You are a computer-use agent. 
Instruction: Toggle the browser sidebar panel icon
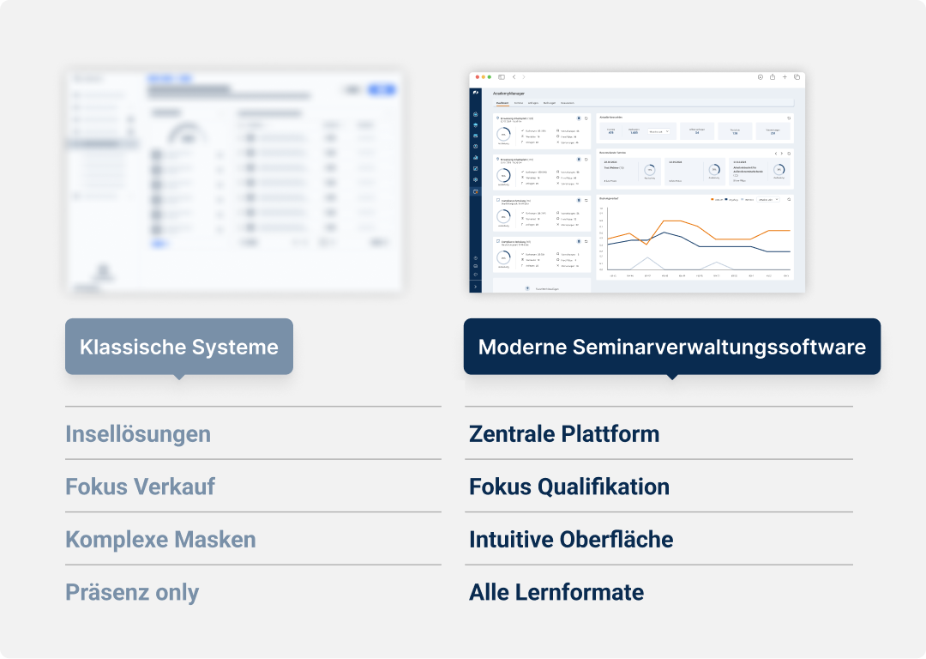[x=502, y=77]
